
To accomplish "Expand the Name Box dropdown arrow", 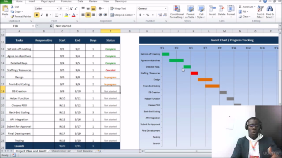I will point(33,26).
